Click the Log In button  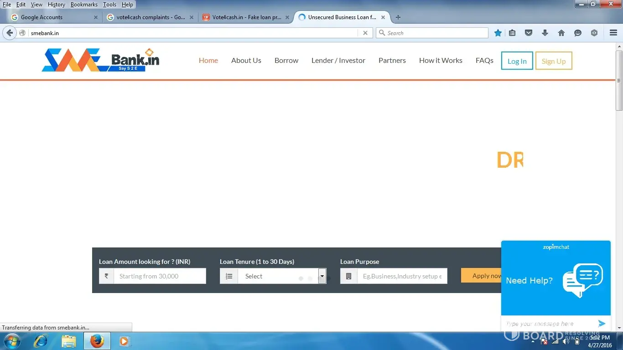517,61
